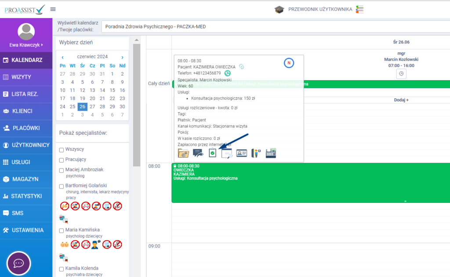Select day 27 in June calendar
Screen dimensions: 450x277
(92, 107)
